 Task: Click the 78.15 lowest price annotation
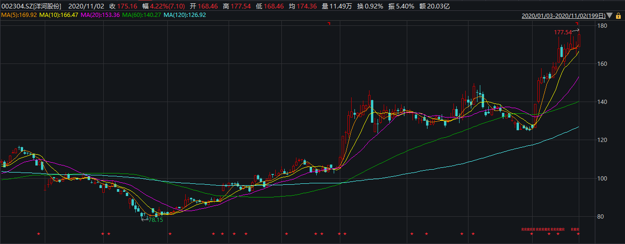[x=155, y=220]
